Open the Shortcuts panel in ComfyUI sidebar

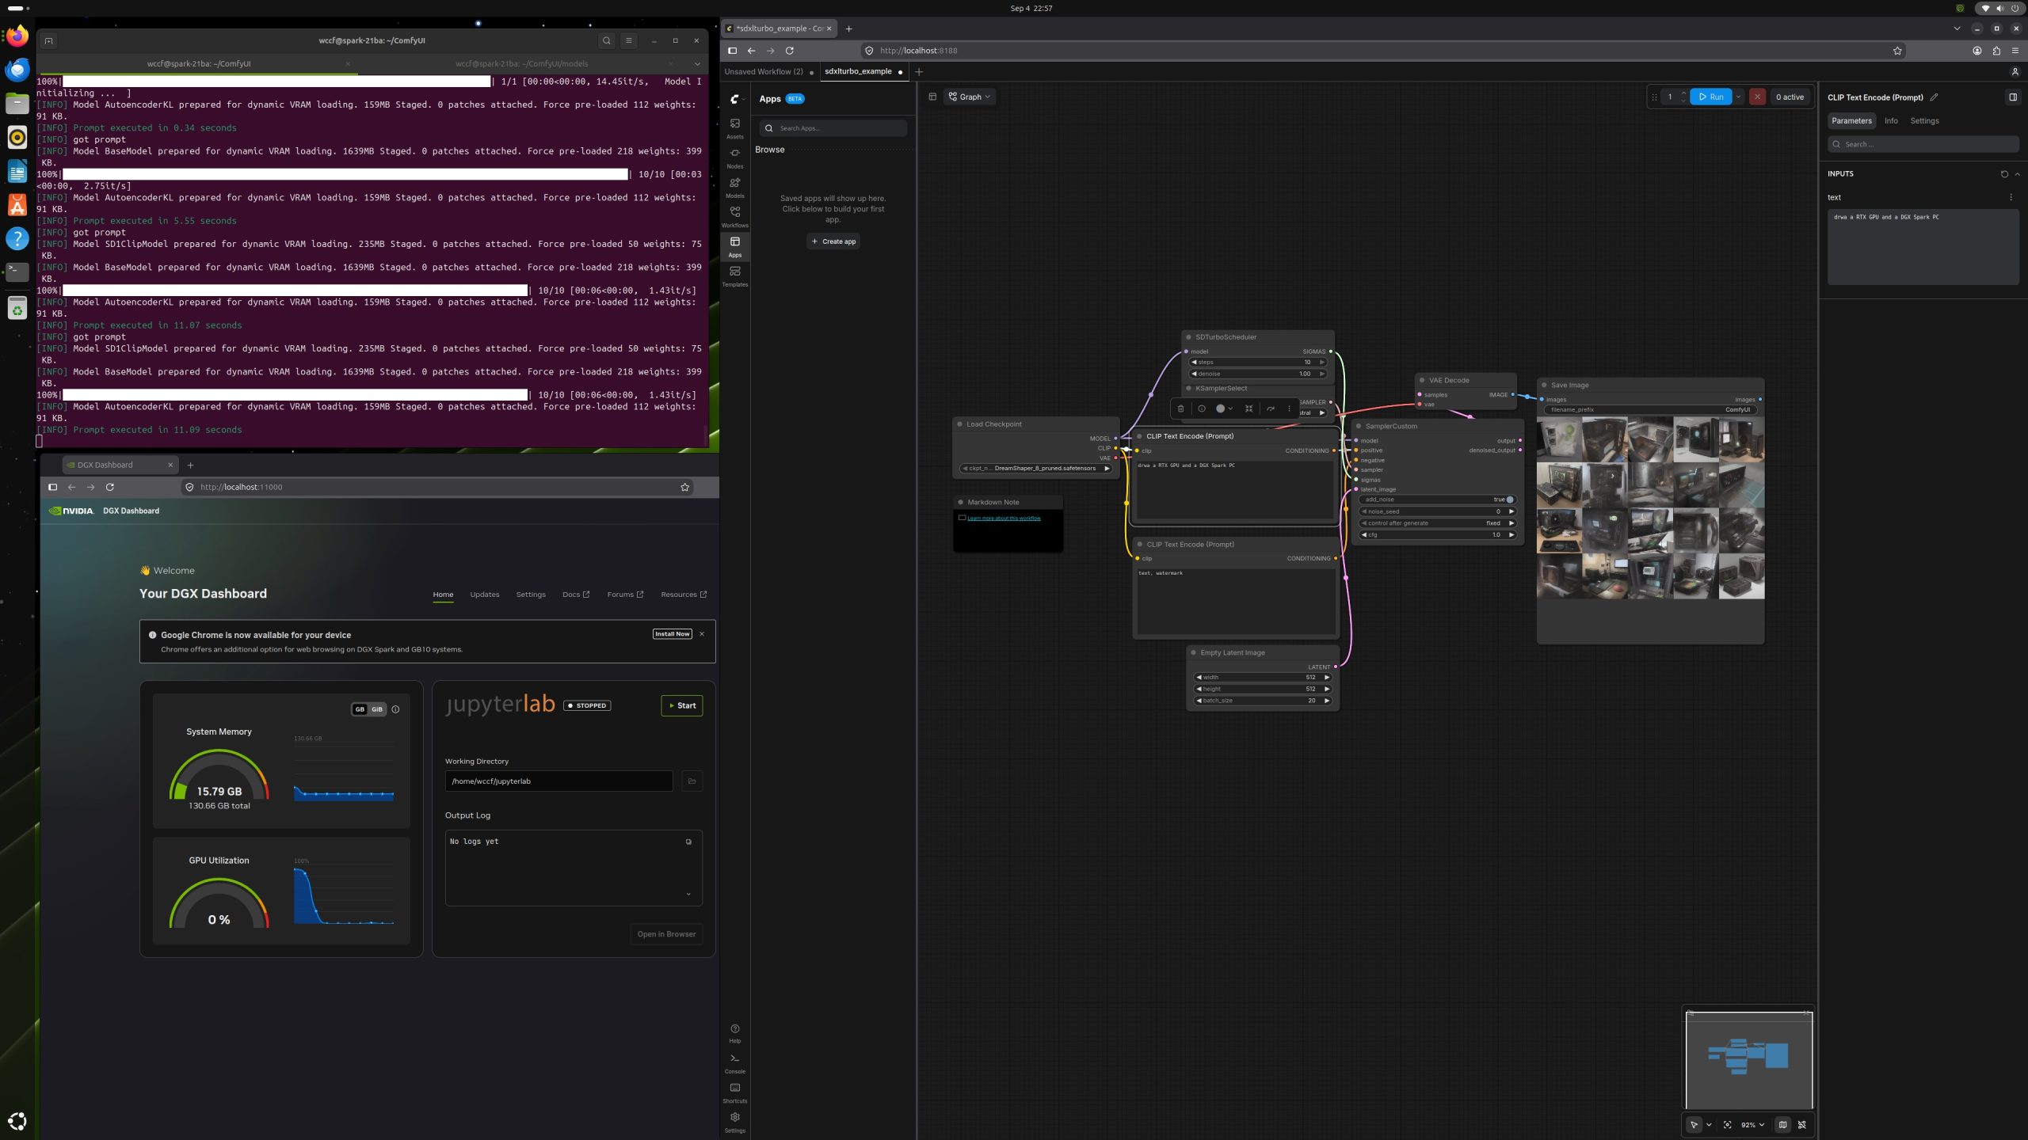[x=735, y=1092]
